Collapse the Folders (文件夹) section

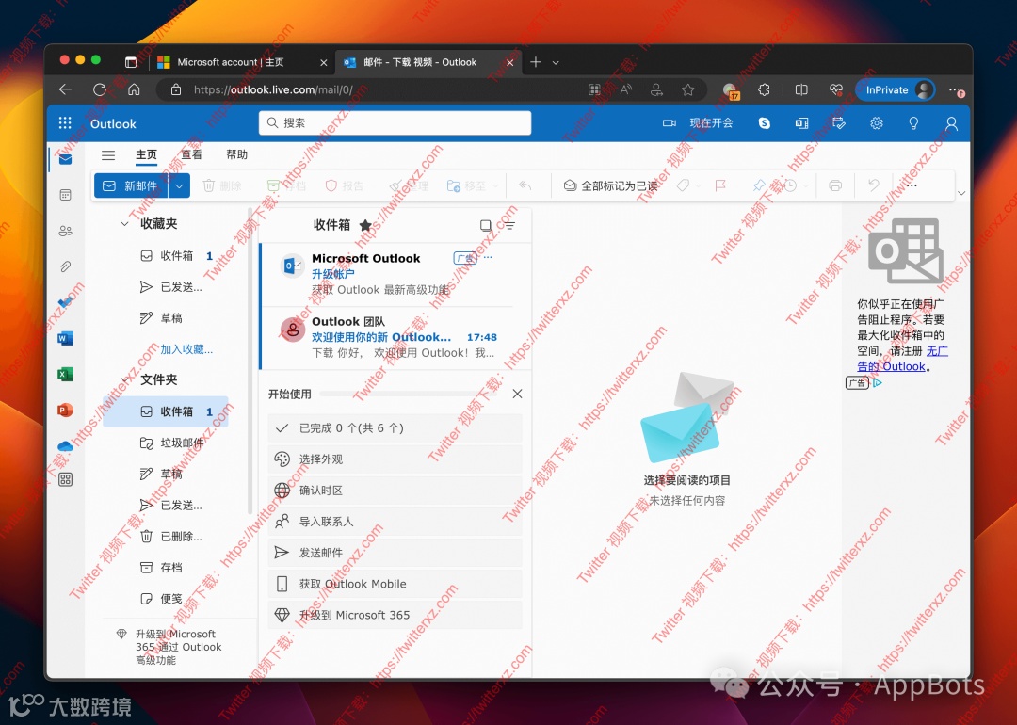[x=124, y=379]
